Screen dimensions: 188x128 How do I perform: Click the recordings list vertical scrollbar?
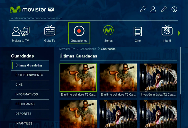click(180, 71)
